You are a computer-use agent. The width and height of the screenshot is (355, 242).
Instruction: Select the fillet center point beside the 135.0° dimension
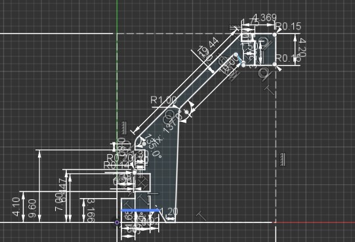pos(144,144)
